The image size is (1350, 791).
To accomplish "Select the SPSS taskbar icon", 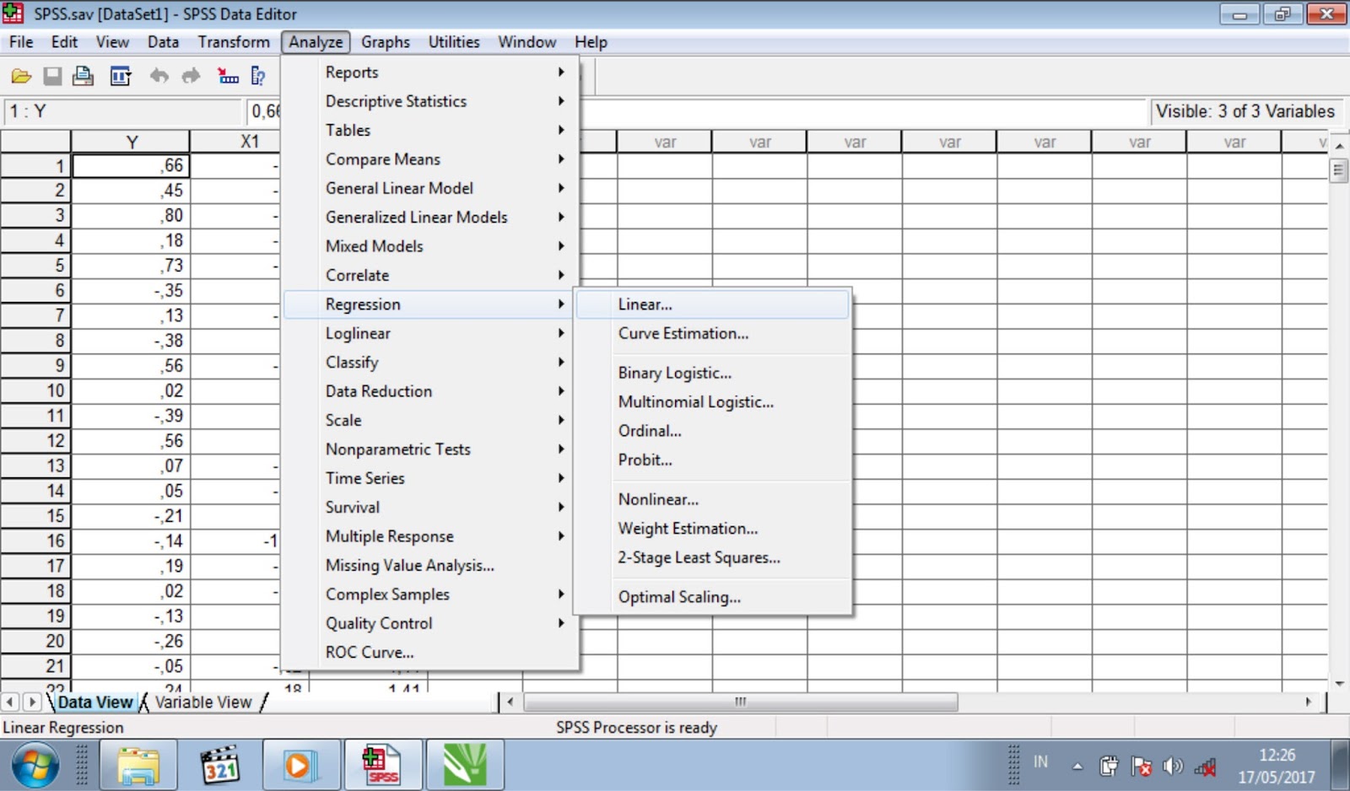I will [x=383, y=766].
